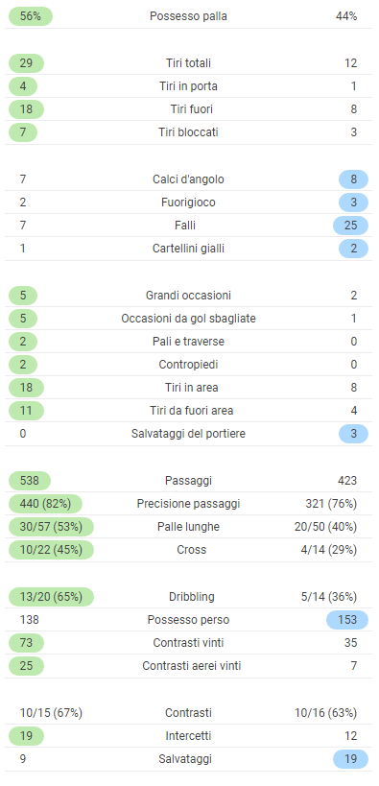Select the Precisione passaggi label
The image size is (379, 786).
click(188, 504)
